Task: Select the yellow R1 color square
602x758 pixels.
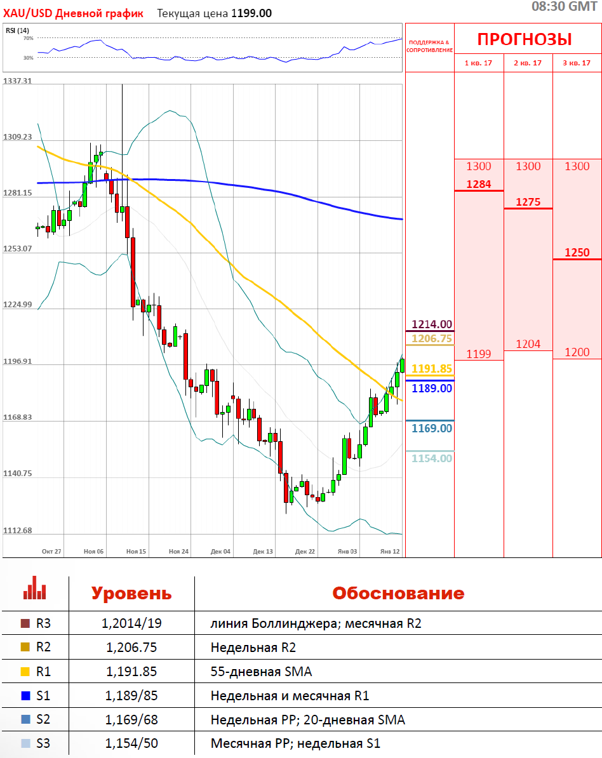Action: tap(25, 672)
